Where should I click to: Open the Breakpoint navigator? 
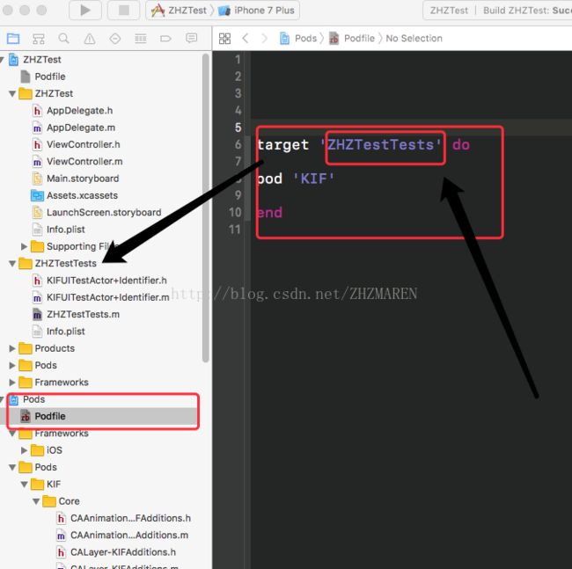(165, 39)
